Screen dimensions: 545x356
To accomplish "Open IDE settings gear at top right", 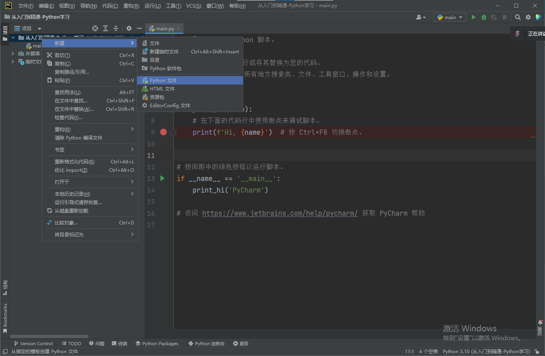I will pos(528,17).
